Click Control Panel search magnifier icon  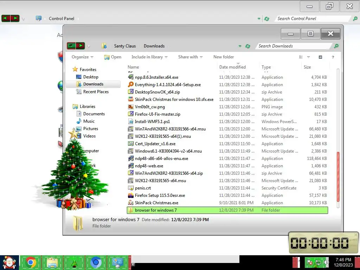tap(355, 19)
